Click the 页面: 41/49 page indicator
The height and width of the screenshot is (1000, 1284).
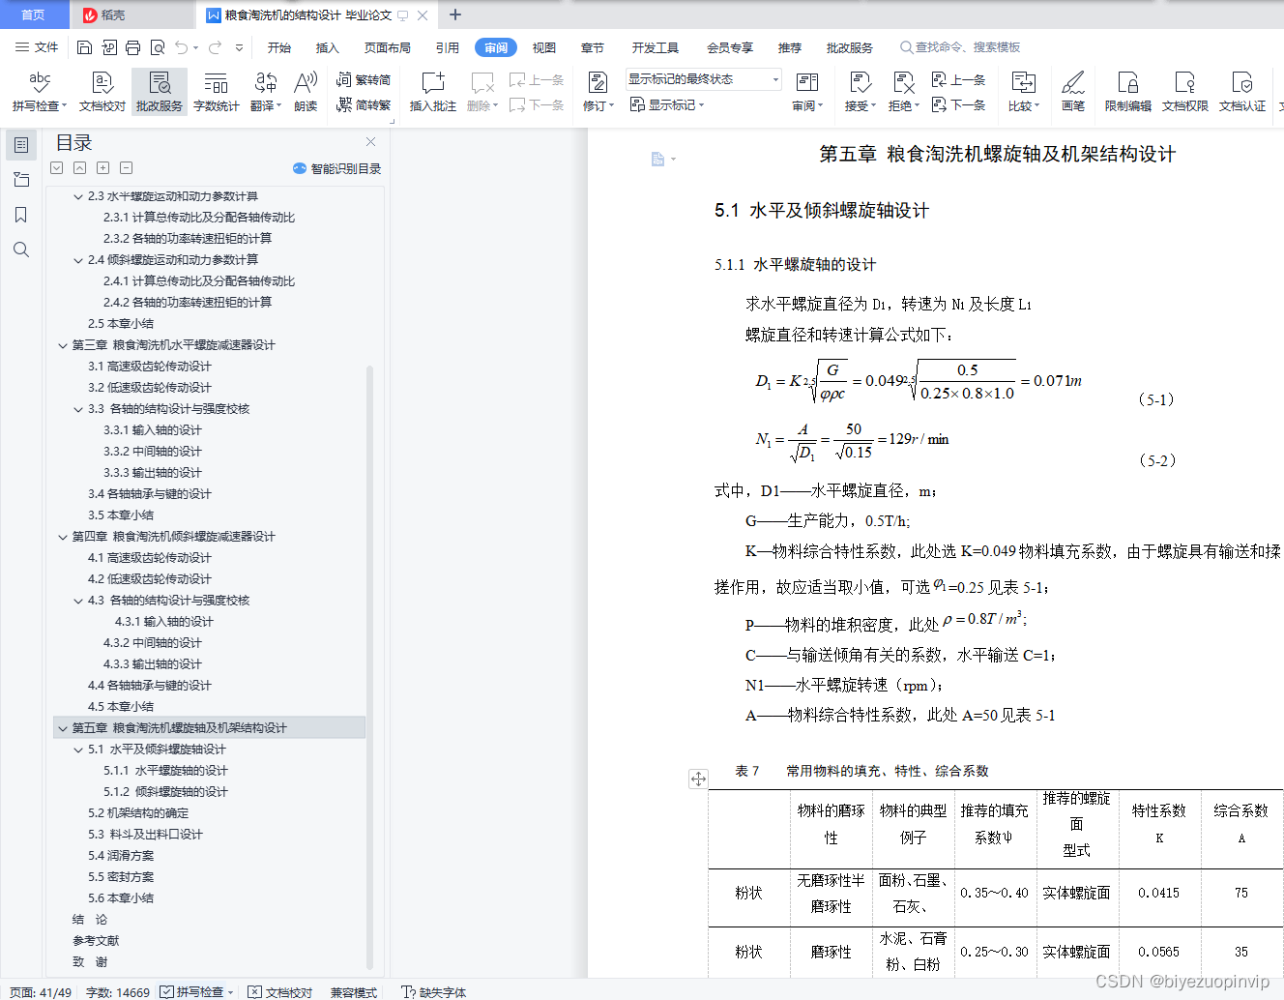[x=41, y=992]
